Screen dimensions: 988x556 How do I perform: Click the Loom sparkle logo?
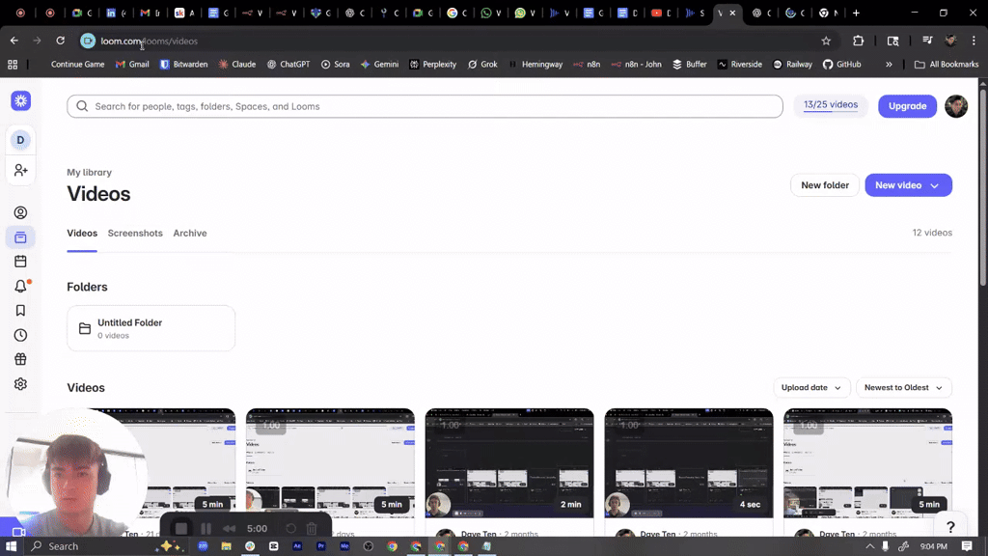click(x=20, y=100)
